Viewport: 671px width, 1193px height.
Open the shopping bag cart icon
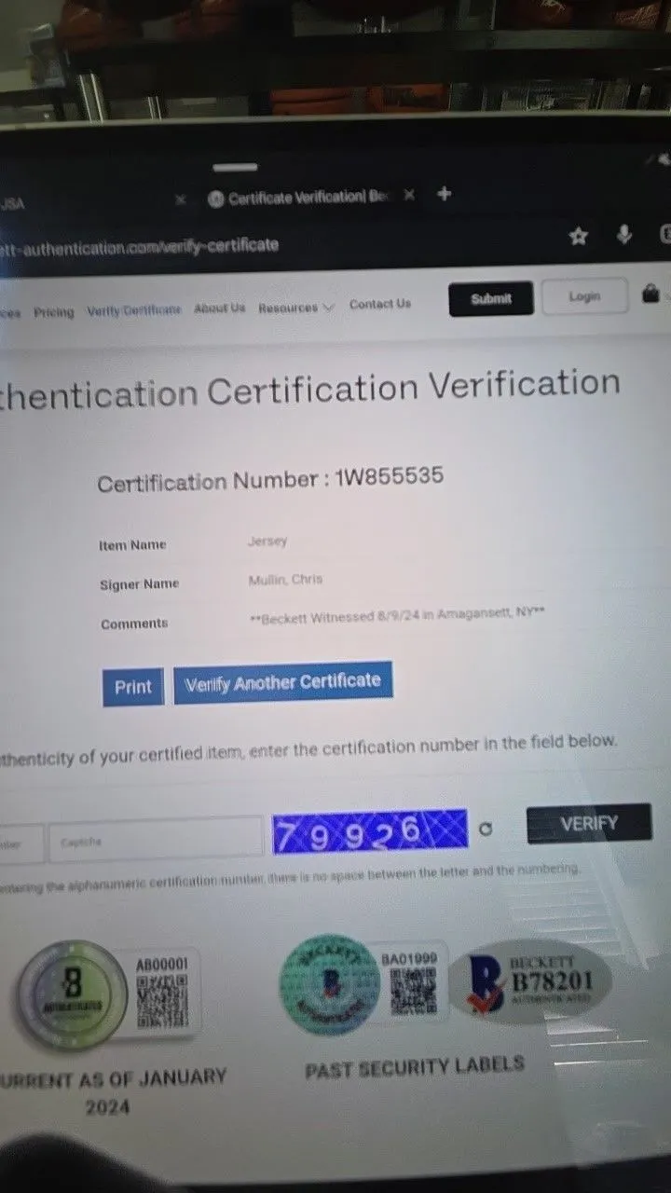pos(651,295)
